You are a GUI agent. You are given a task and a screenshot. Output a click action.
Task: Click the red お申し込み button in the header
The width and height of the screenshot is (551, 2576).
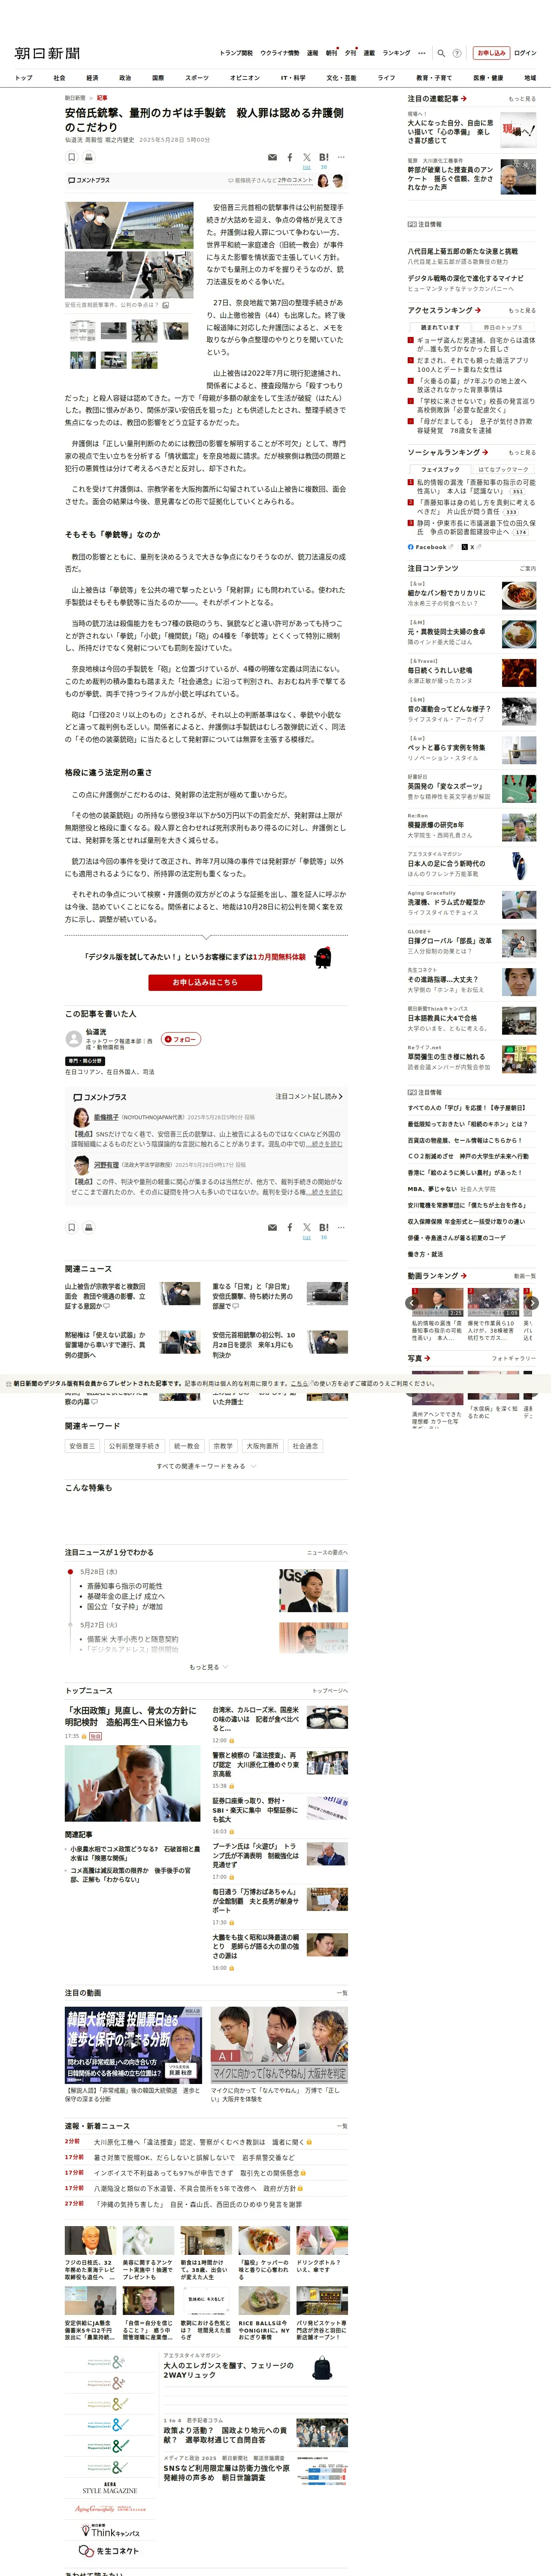click(491, 53)
